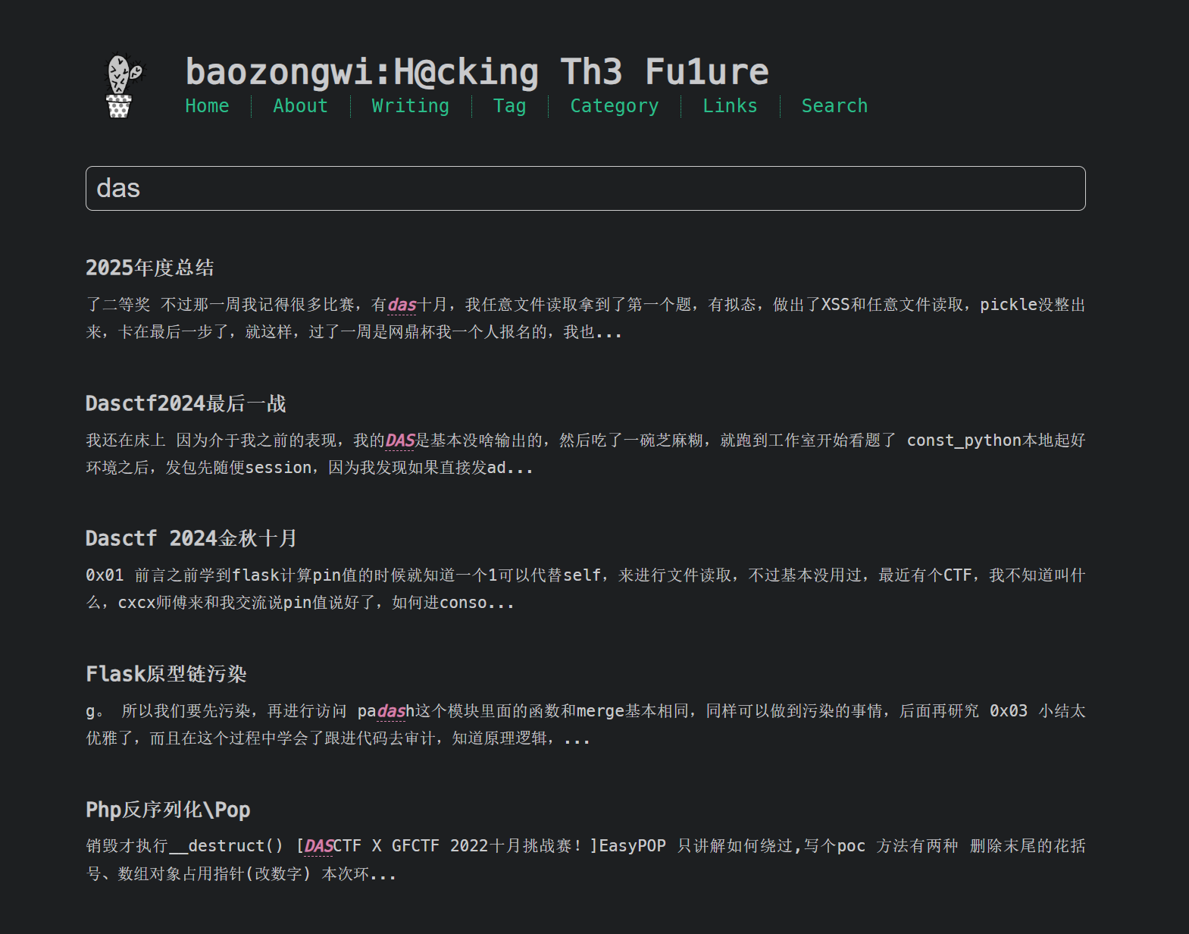
Task: Open the Dasctf2024最后一战 post
Action: tap(186, 403)
